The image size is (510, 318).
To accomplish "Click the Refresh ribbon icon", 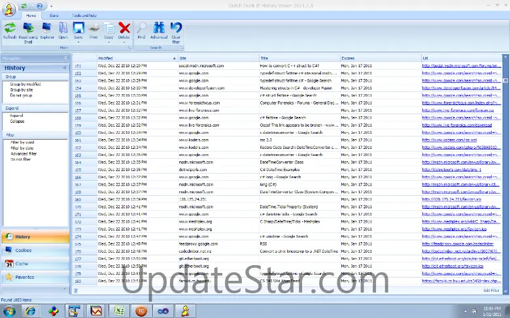I will [10, 28].
